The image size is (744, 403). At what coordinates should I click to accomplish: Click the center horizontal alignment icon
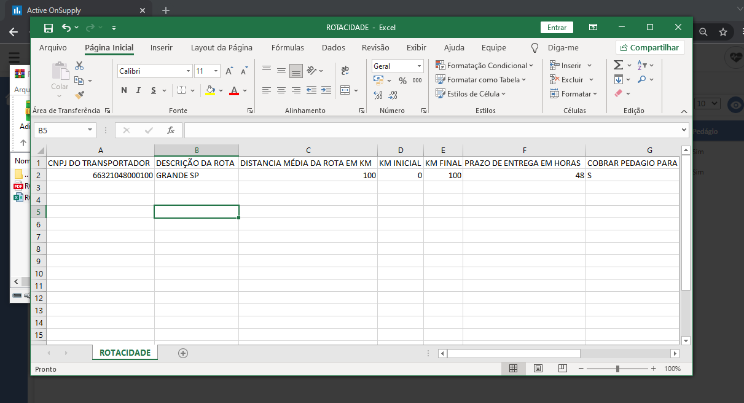point(281,90)
